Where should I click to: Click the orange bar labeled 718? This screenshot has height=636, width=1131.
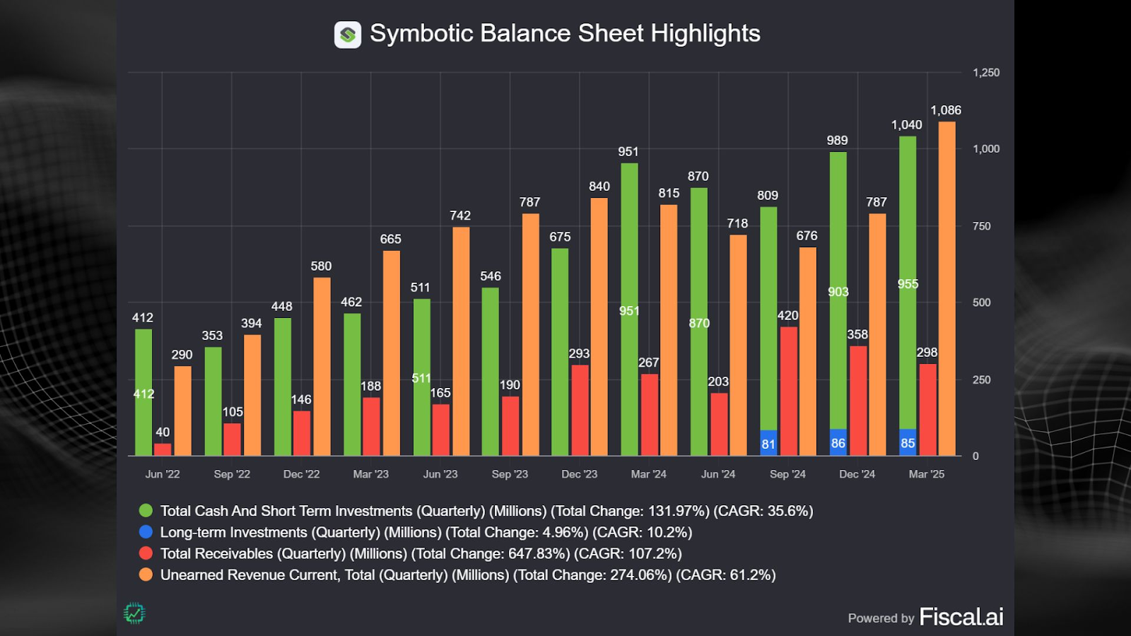coord(738,345)
